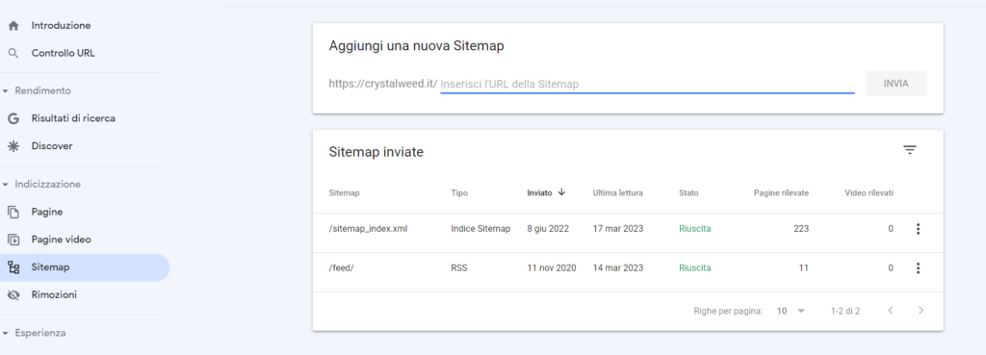
Task: Click the Stato column header
Action: pos(688,193)
